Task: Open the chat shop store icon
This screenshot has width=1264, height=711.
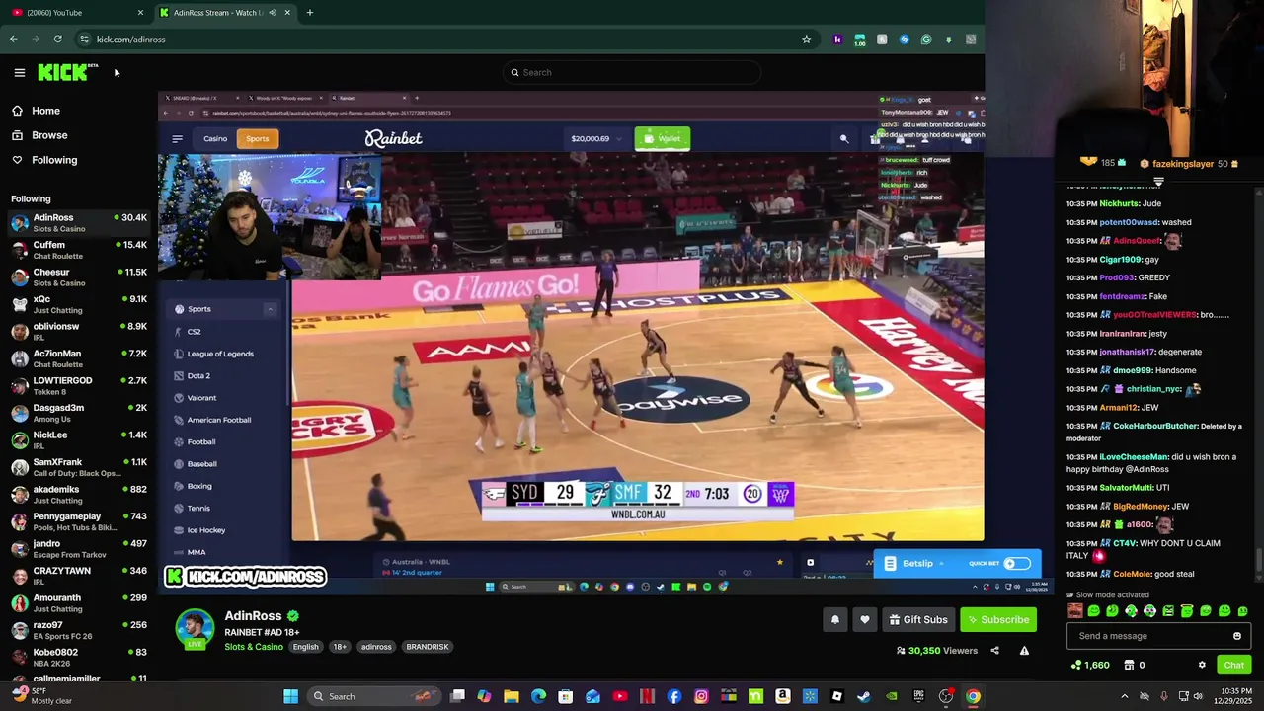Action: 1129,665
